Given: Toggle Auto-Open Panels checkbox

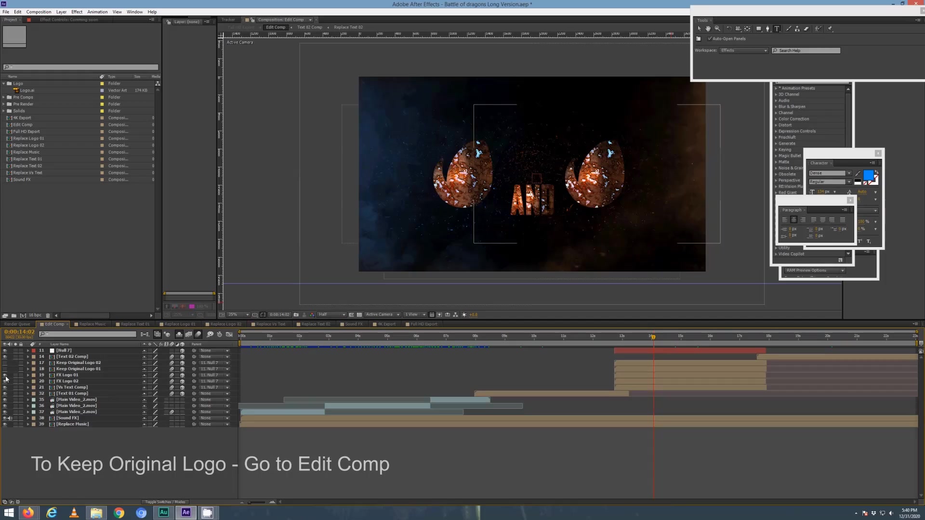Looking at the screenshot, I should [710, 39].
